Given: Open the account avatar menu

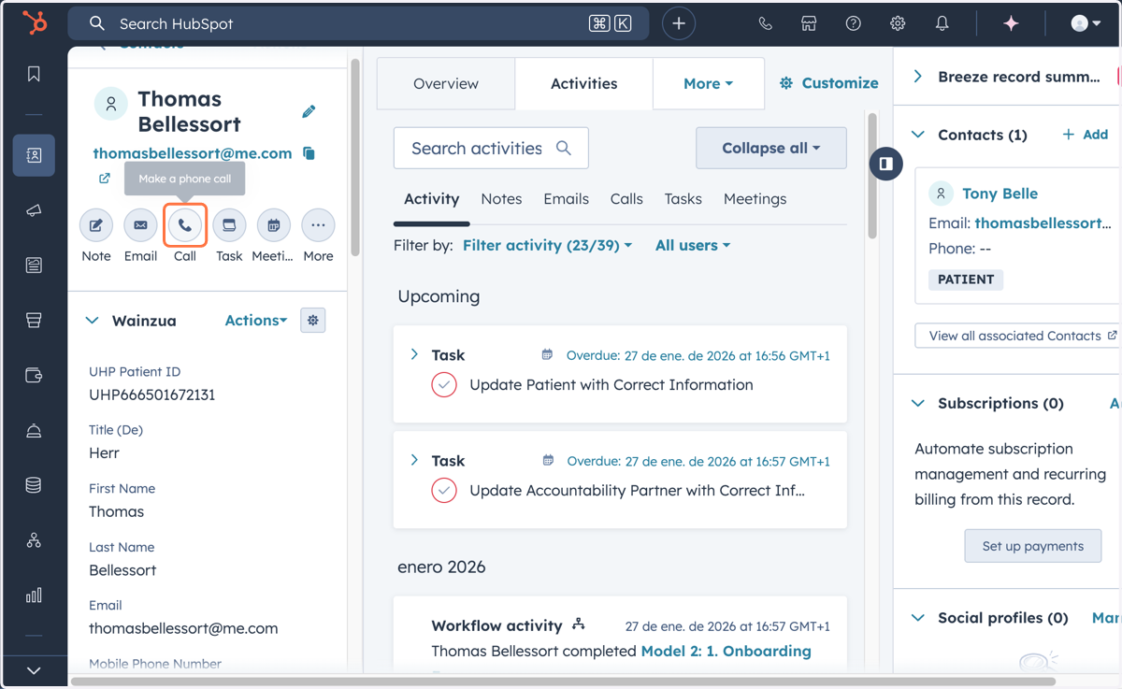Looking at the screenshot, I should coord(1086,23).
